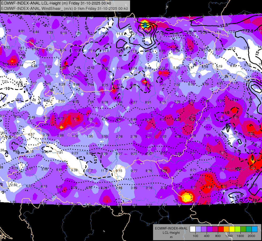
Task: Click the 1.36 value over red area
Action: 76,119
